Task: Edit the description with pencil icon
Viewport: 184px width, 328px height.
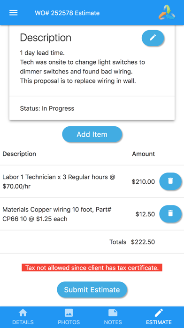Action: [x=153, y=38]
